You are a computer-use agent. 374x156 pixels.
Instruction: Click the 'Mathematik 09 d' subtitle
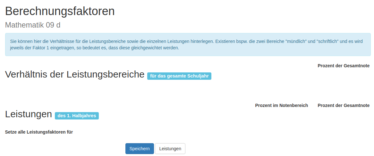tap(33, 25)
